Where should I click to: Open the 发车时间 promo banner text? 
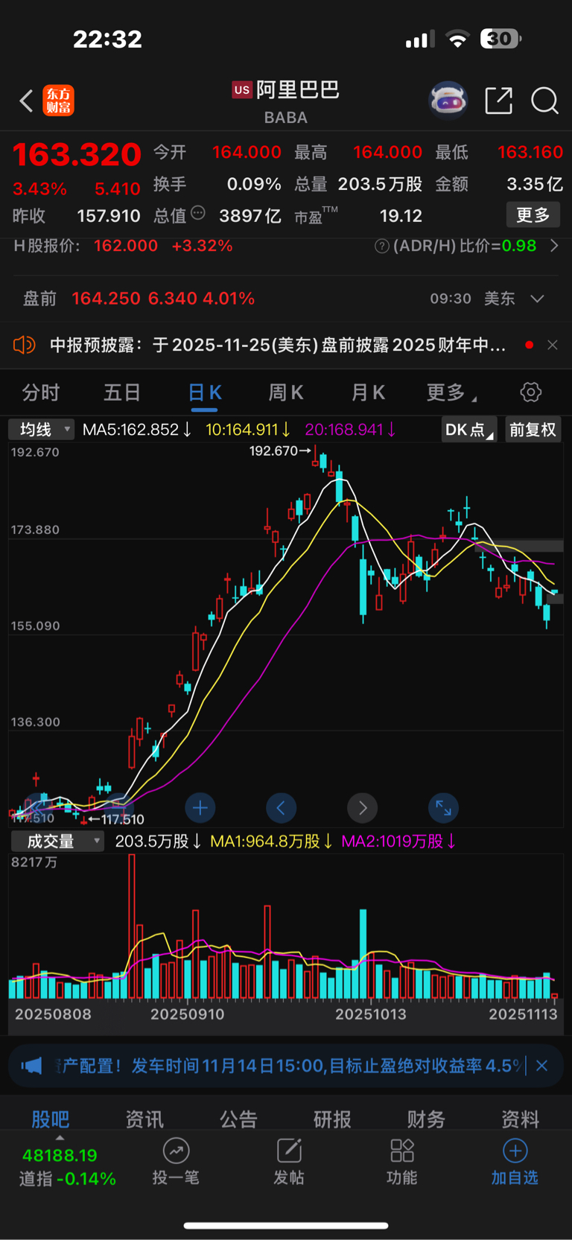[290, 1066]
